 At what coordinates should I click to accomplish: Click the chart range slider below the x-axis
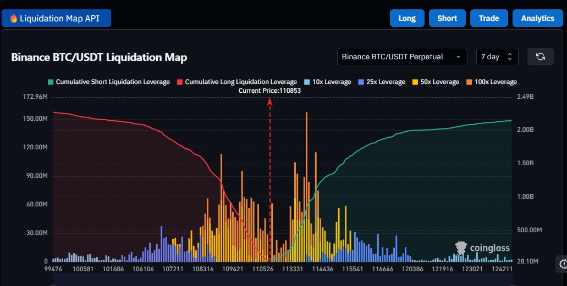[x=283, y=279]
